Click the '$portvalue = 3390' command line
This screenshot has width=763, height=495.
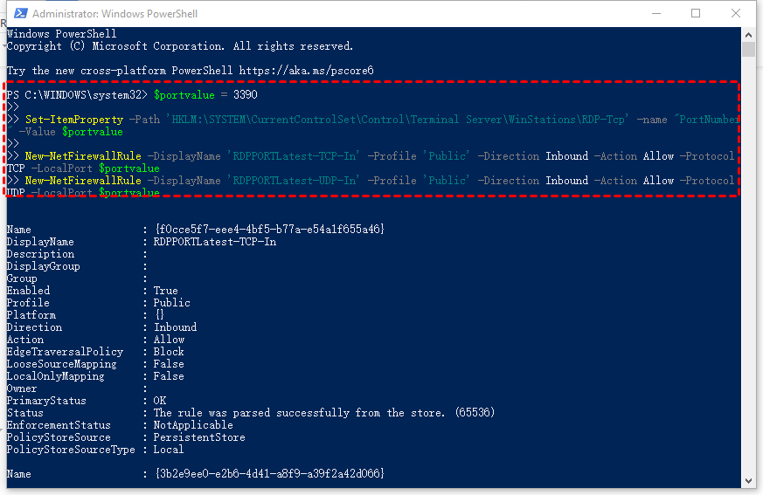click(x=205, y=94)
